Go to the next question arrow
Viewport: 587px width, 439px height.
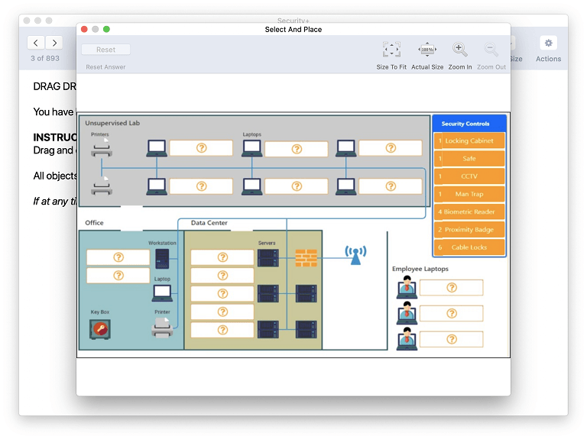(54, 43)
